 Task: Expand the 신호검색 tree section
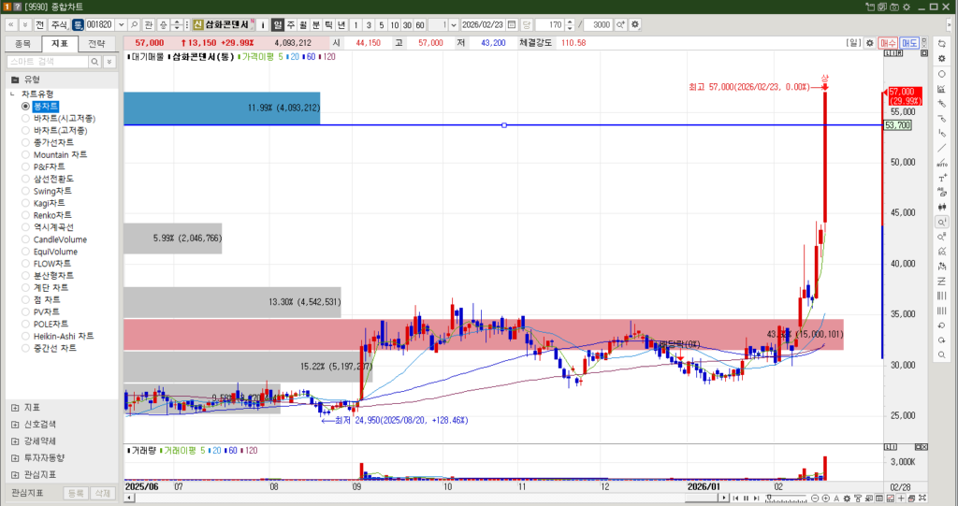pyautogui.click(x=15, y=424)
